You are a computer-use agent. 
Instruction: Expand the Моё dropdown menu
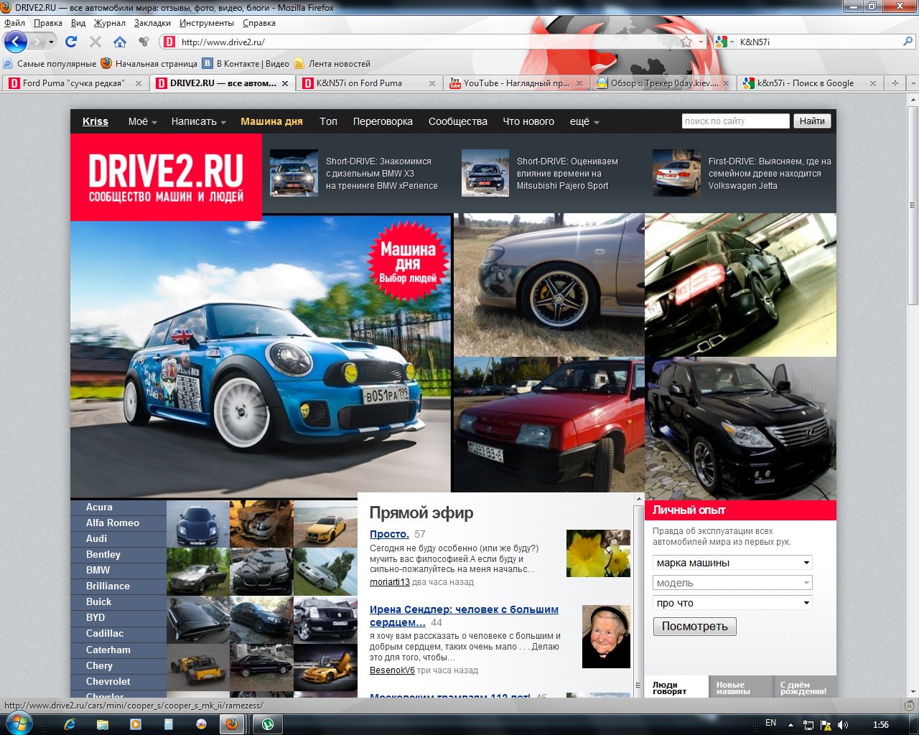(142, 121)
